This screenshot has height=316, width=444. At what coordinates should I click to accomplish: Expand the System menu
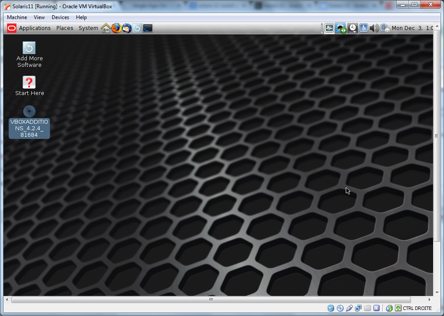[x=88, y=28]
